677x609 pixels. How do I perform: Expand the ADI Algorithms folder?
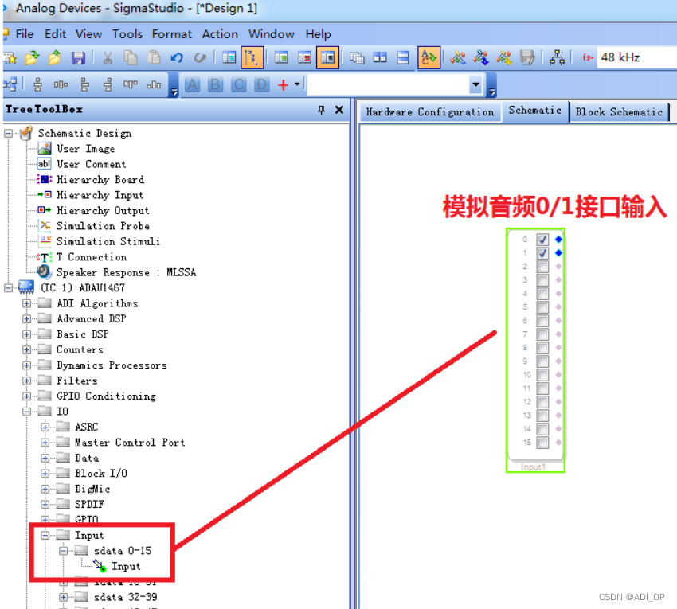(27, 303)
